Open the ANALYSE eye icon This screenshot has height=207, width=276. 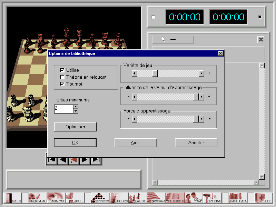pos(56,198)
